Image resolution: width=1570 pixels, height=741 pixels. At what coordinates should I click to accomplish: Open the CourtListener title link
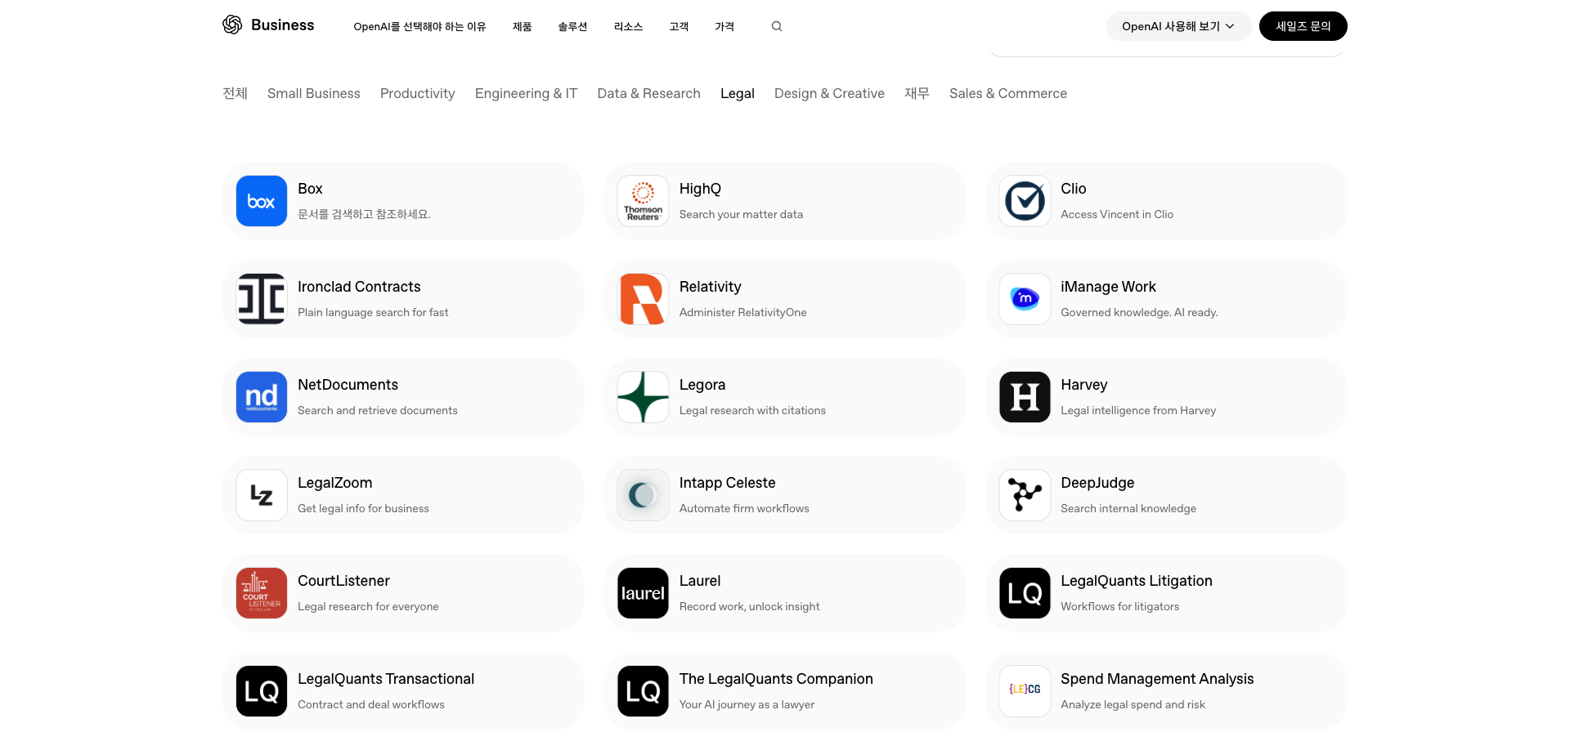coord(343,581)
